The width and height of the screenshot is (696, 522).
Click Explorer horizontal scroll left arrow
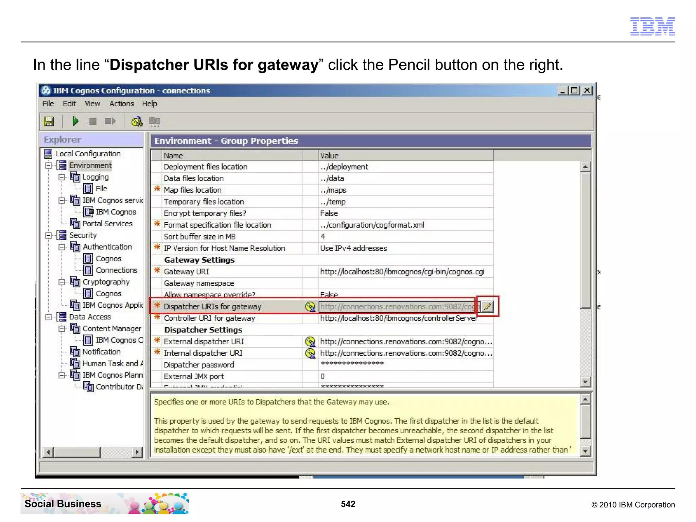(x=48, y=452)
